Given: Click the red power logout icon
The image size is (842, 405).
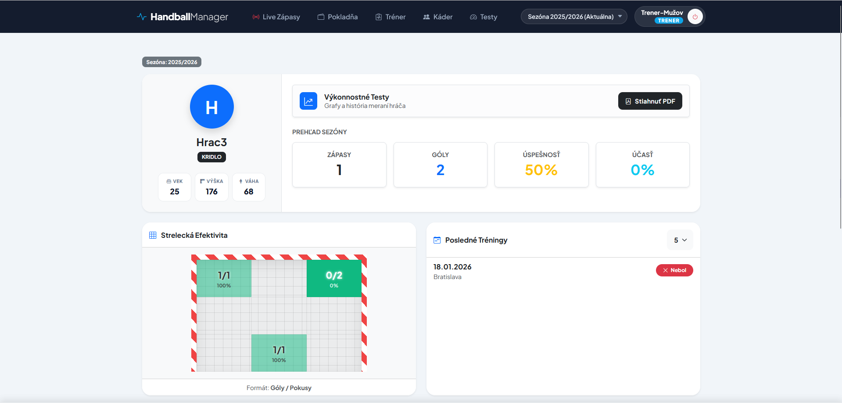Looking at the screenshot, I should coord(695,17).
